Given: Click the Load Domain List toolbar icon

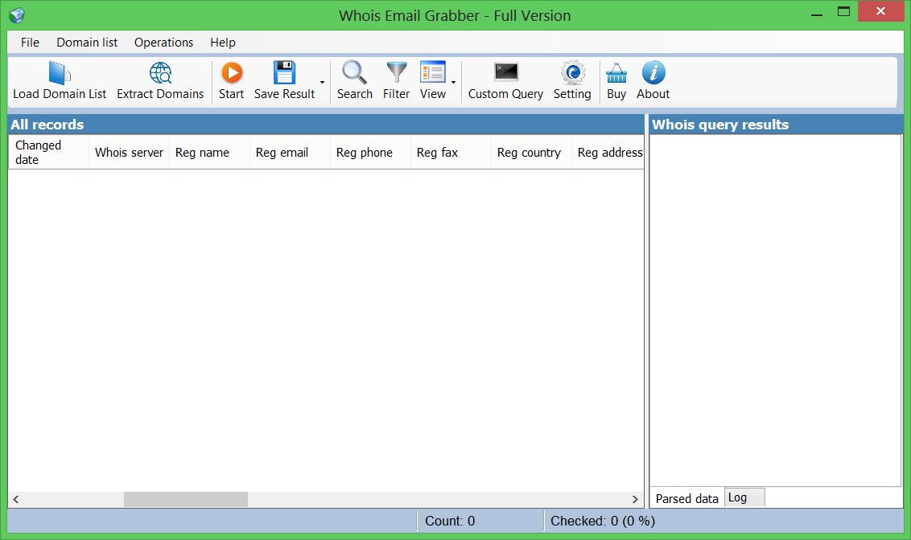Looking at the screenshot, I should pyautogui.click(x=60, y=73).
